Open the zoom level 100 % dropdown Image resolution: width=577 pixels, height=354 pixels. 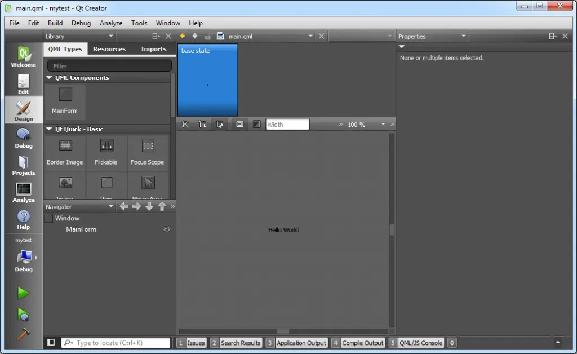[383, 125]
